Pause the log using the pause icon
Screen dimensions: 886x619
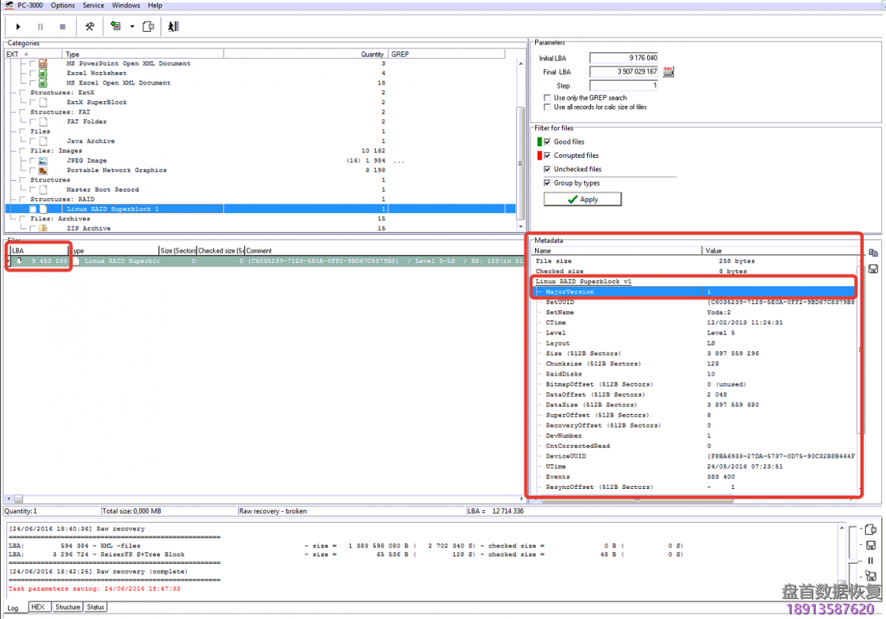[871, 561]
